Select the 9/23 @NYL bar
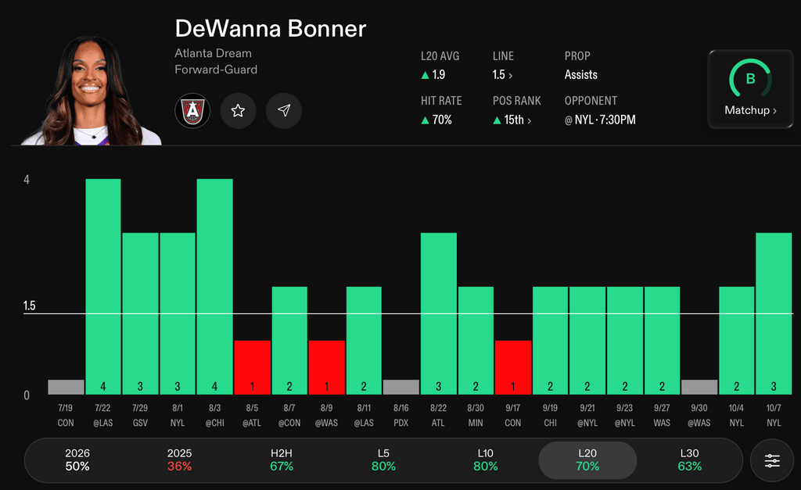 [625, 341]
